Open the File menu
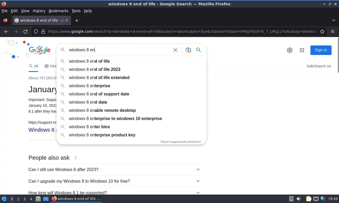Screen dimensions: 339x203 point(5,11)
